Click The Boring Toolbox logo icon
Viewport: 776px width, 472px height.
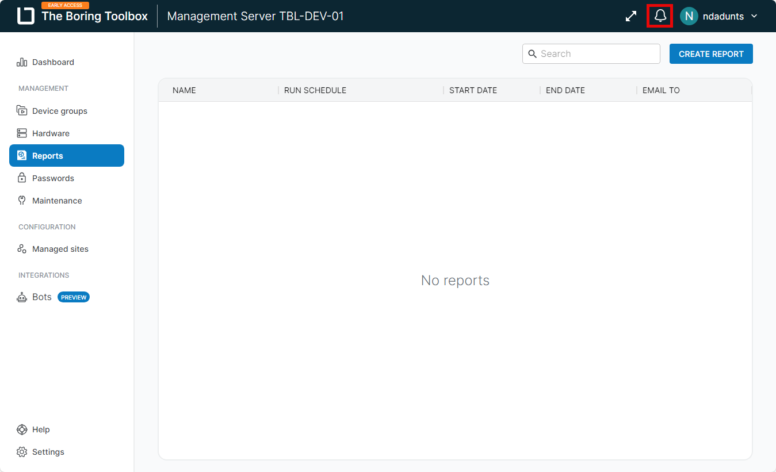pyautogui.click(x=26, y=16)
